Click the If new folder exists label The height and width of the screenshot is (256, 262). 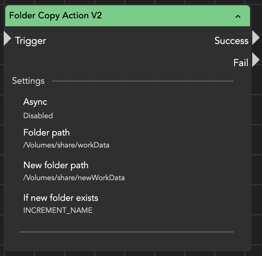point(61,197)
